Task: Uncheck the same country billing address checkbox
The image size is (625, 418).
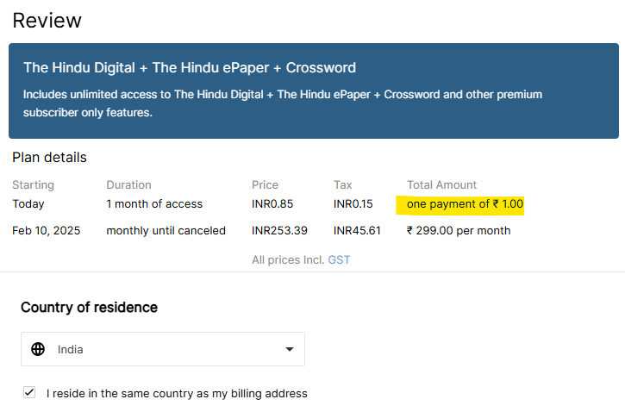Action: [x=29, y=392]
